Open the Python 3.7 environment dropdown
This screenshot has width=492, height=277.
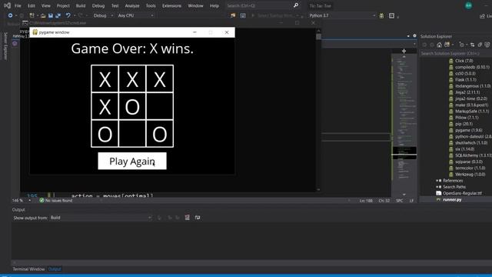pyautogui.click(x=341, y=15)
